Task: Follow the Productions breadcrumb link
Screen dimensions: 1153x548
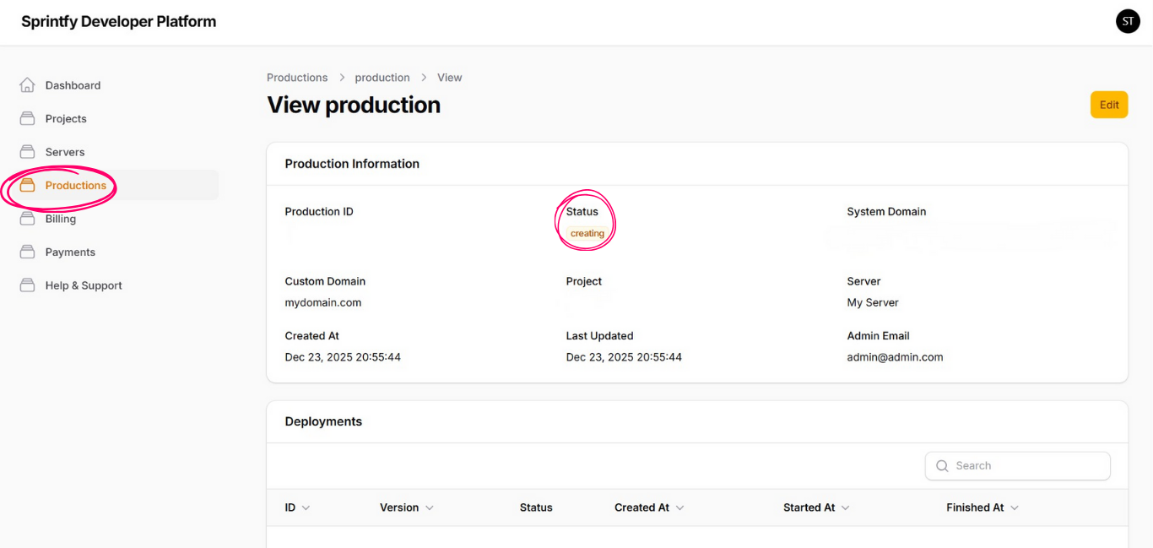Action: 297,78
